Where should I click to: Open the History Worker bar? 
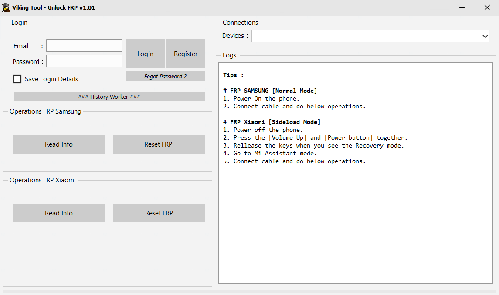109,97
